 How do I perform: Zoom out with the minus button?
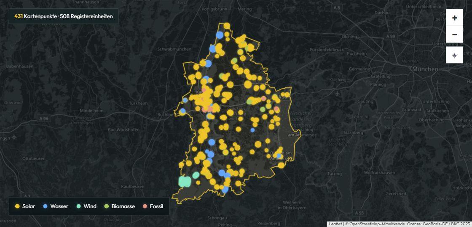click(454, 34)
